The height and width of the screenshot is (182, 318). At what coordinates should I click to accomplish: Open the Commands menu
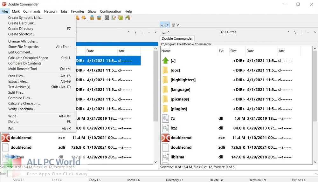point(32,11)
